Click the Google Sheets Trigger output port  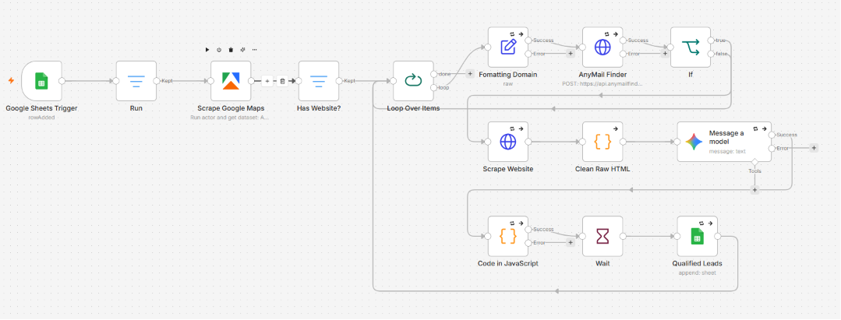pos(62,81)
